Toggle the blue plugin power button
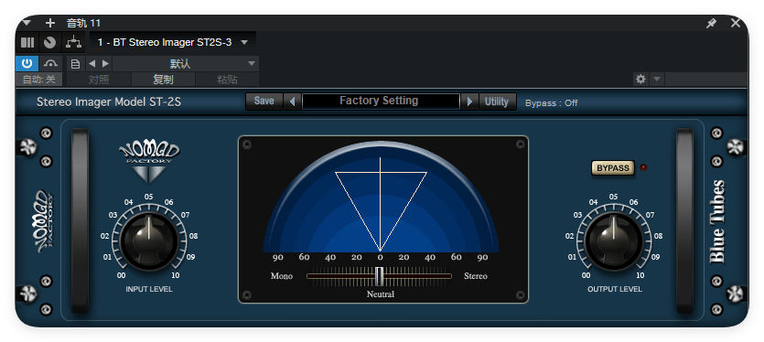This screenshot has height=342, width=764. [27, 63]
